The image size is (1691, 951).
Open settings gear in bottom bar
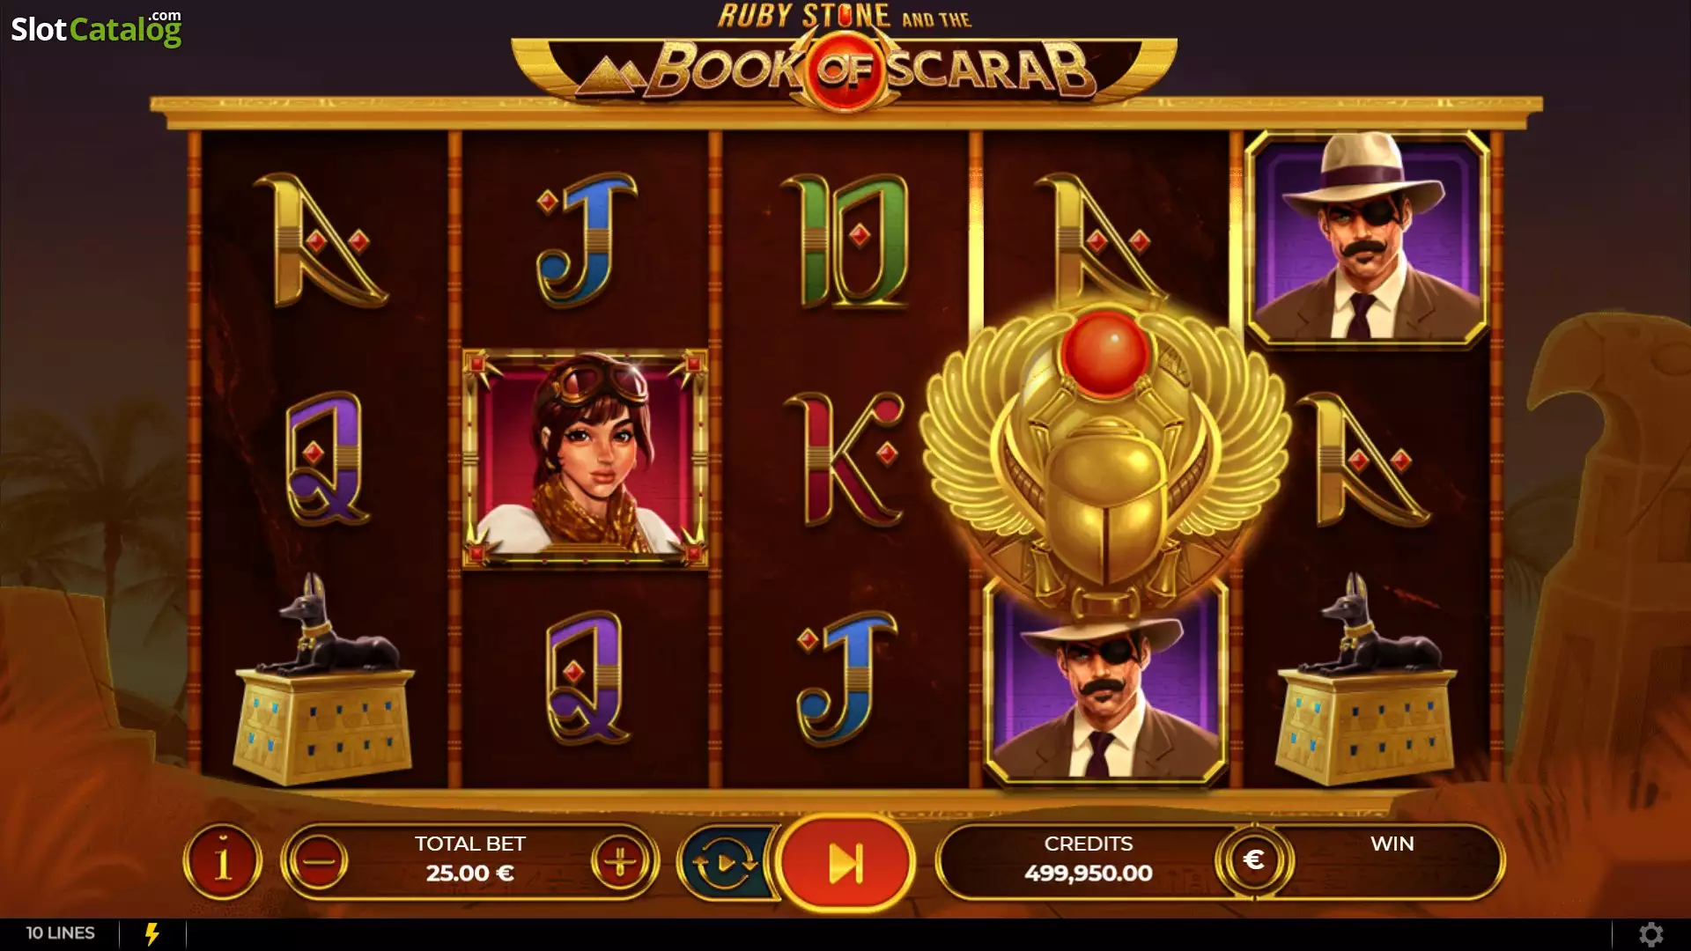click(x=1651, y=933)
